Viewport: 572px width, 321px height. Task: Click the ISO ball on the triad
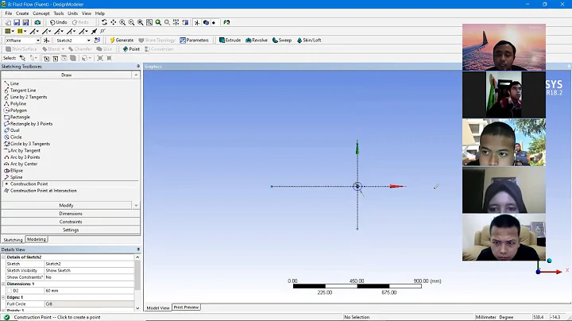coord(550,261)
